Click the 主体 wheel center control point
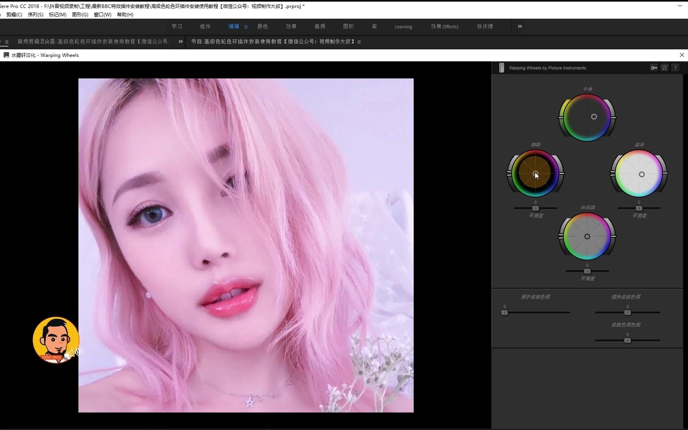This screenshot has width=688, height=430. click(594, 117)
